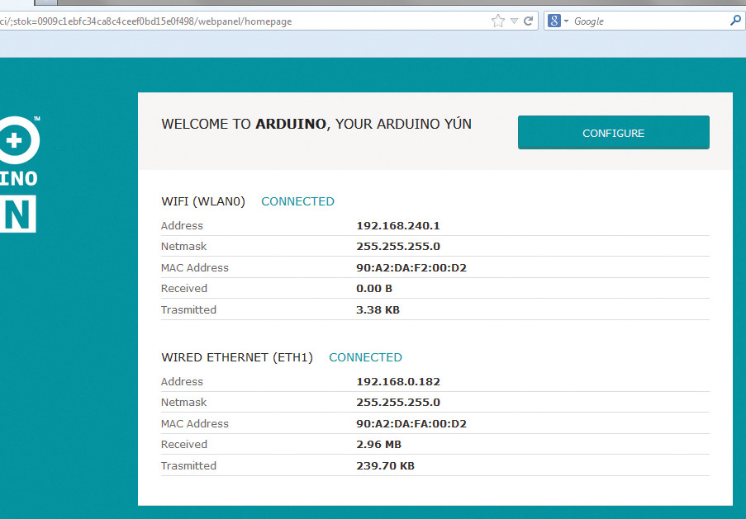
Task: Reload the page with the refresh icon
Action: click(x=528, y=21)
